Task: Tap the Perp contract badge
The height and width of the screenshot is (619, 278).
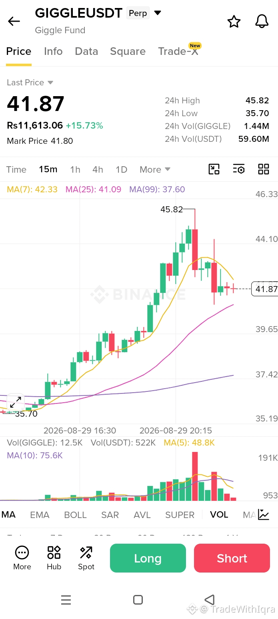Action: 138,13
